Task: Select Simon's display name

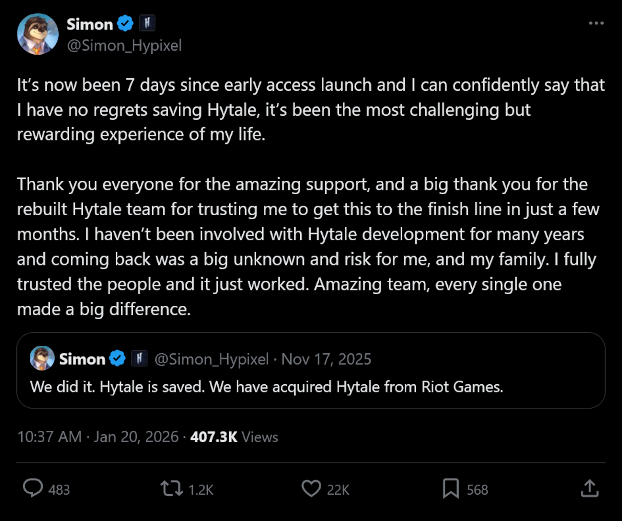Action: pyautogui.click(x=90, y=23)
